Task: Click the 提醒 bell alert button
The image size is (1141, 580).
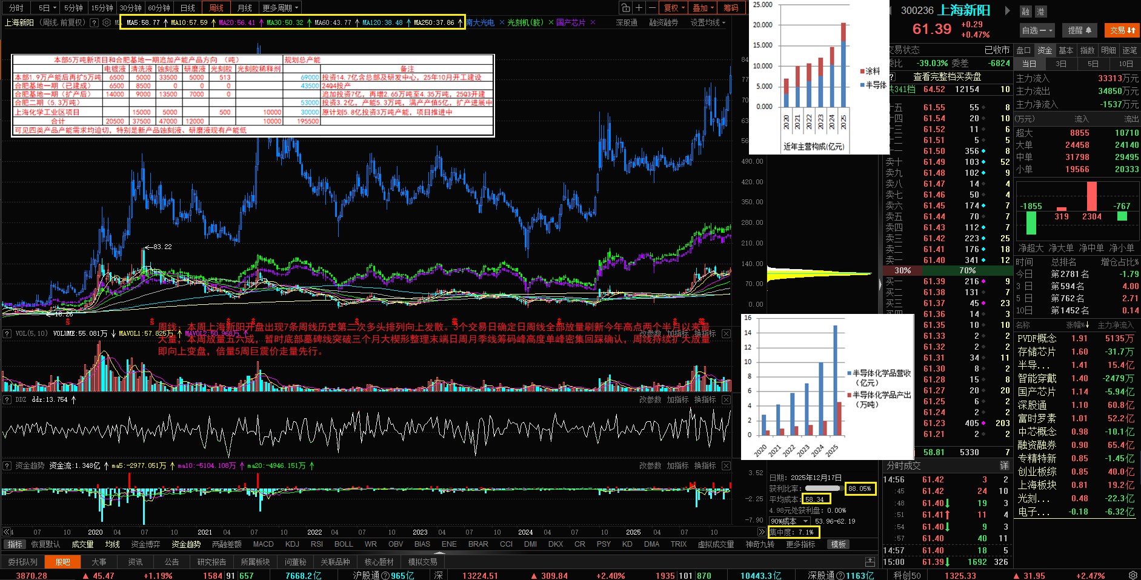Action: coord(1079,30)
